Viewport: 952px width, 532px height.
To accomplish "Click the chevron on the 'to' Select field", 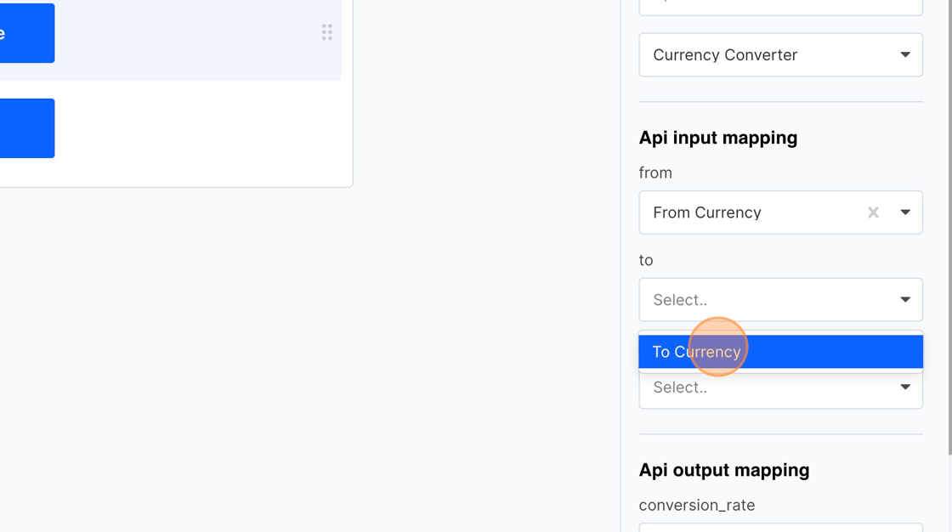I will click(x=904, y=299).
